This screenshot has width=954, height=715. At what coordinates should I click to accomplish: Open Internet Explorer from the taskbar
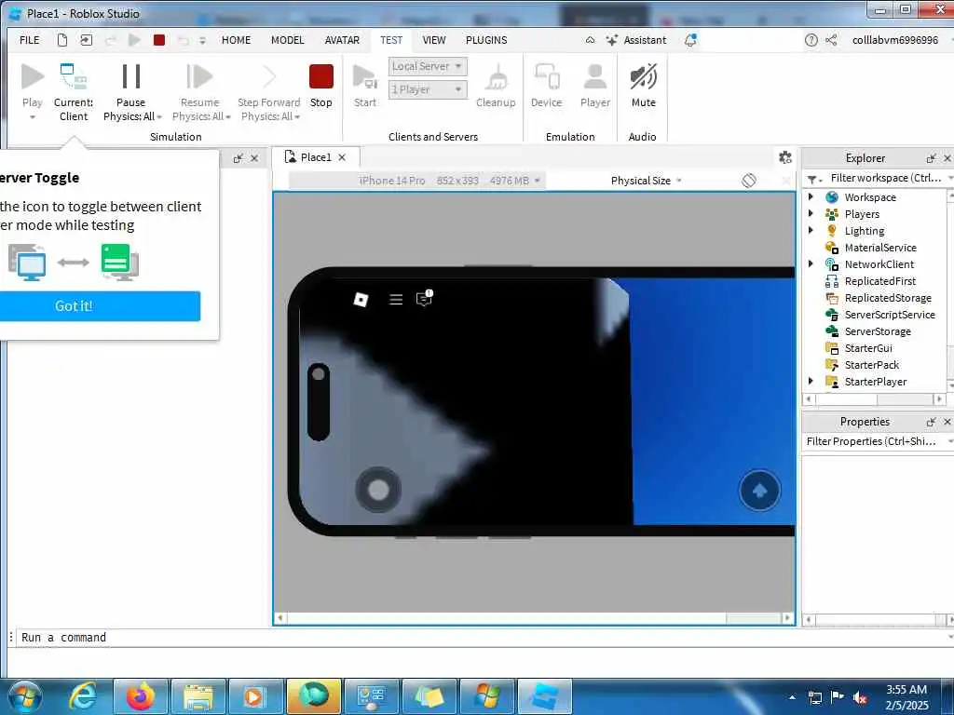coord(82,696)
